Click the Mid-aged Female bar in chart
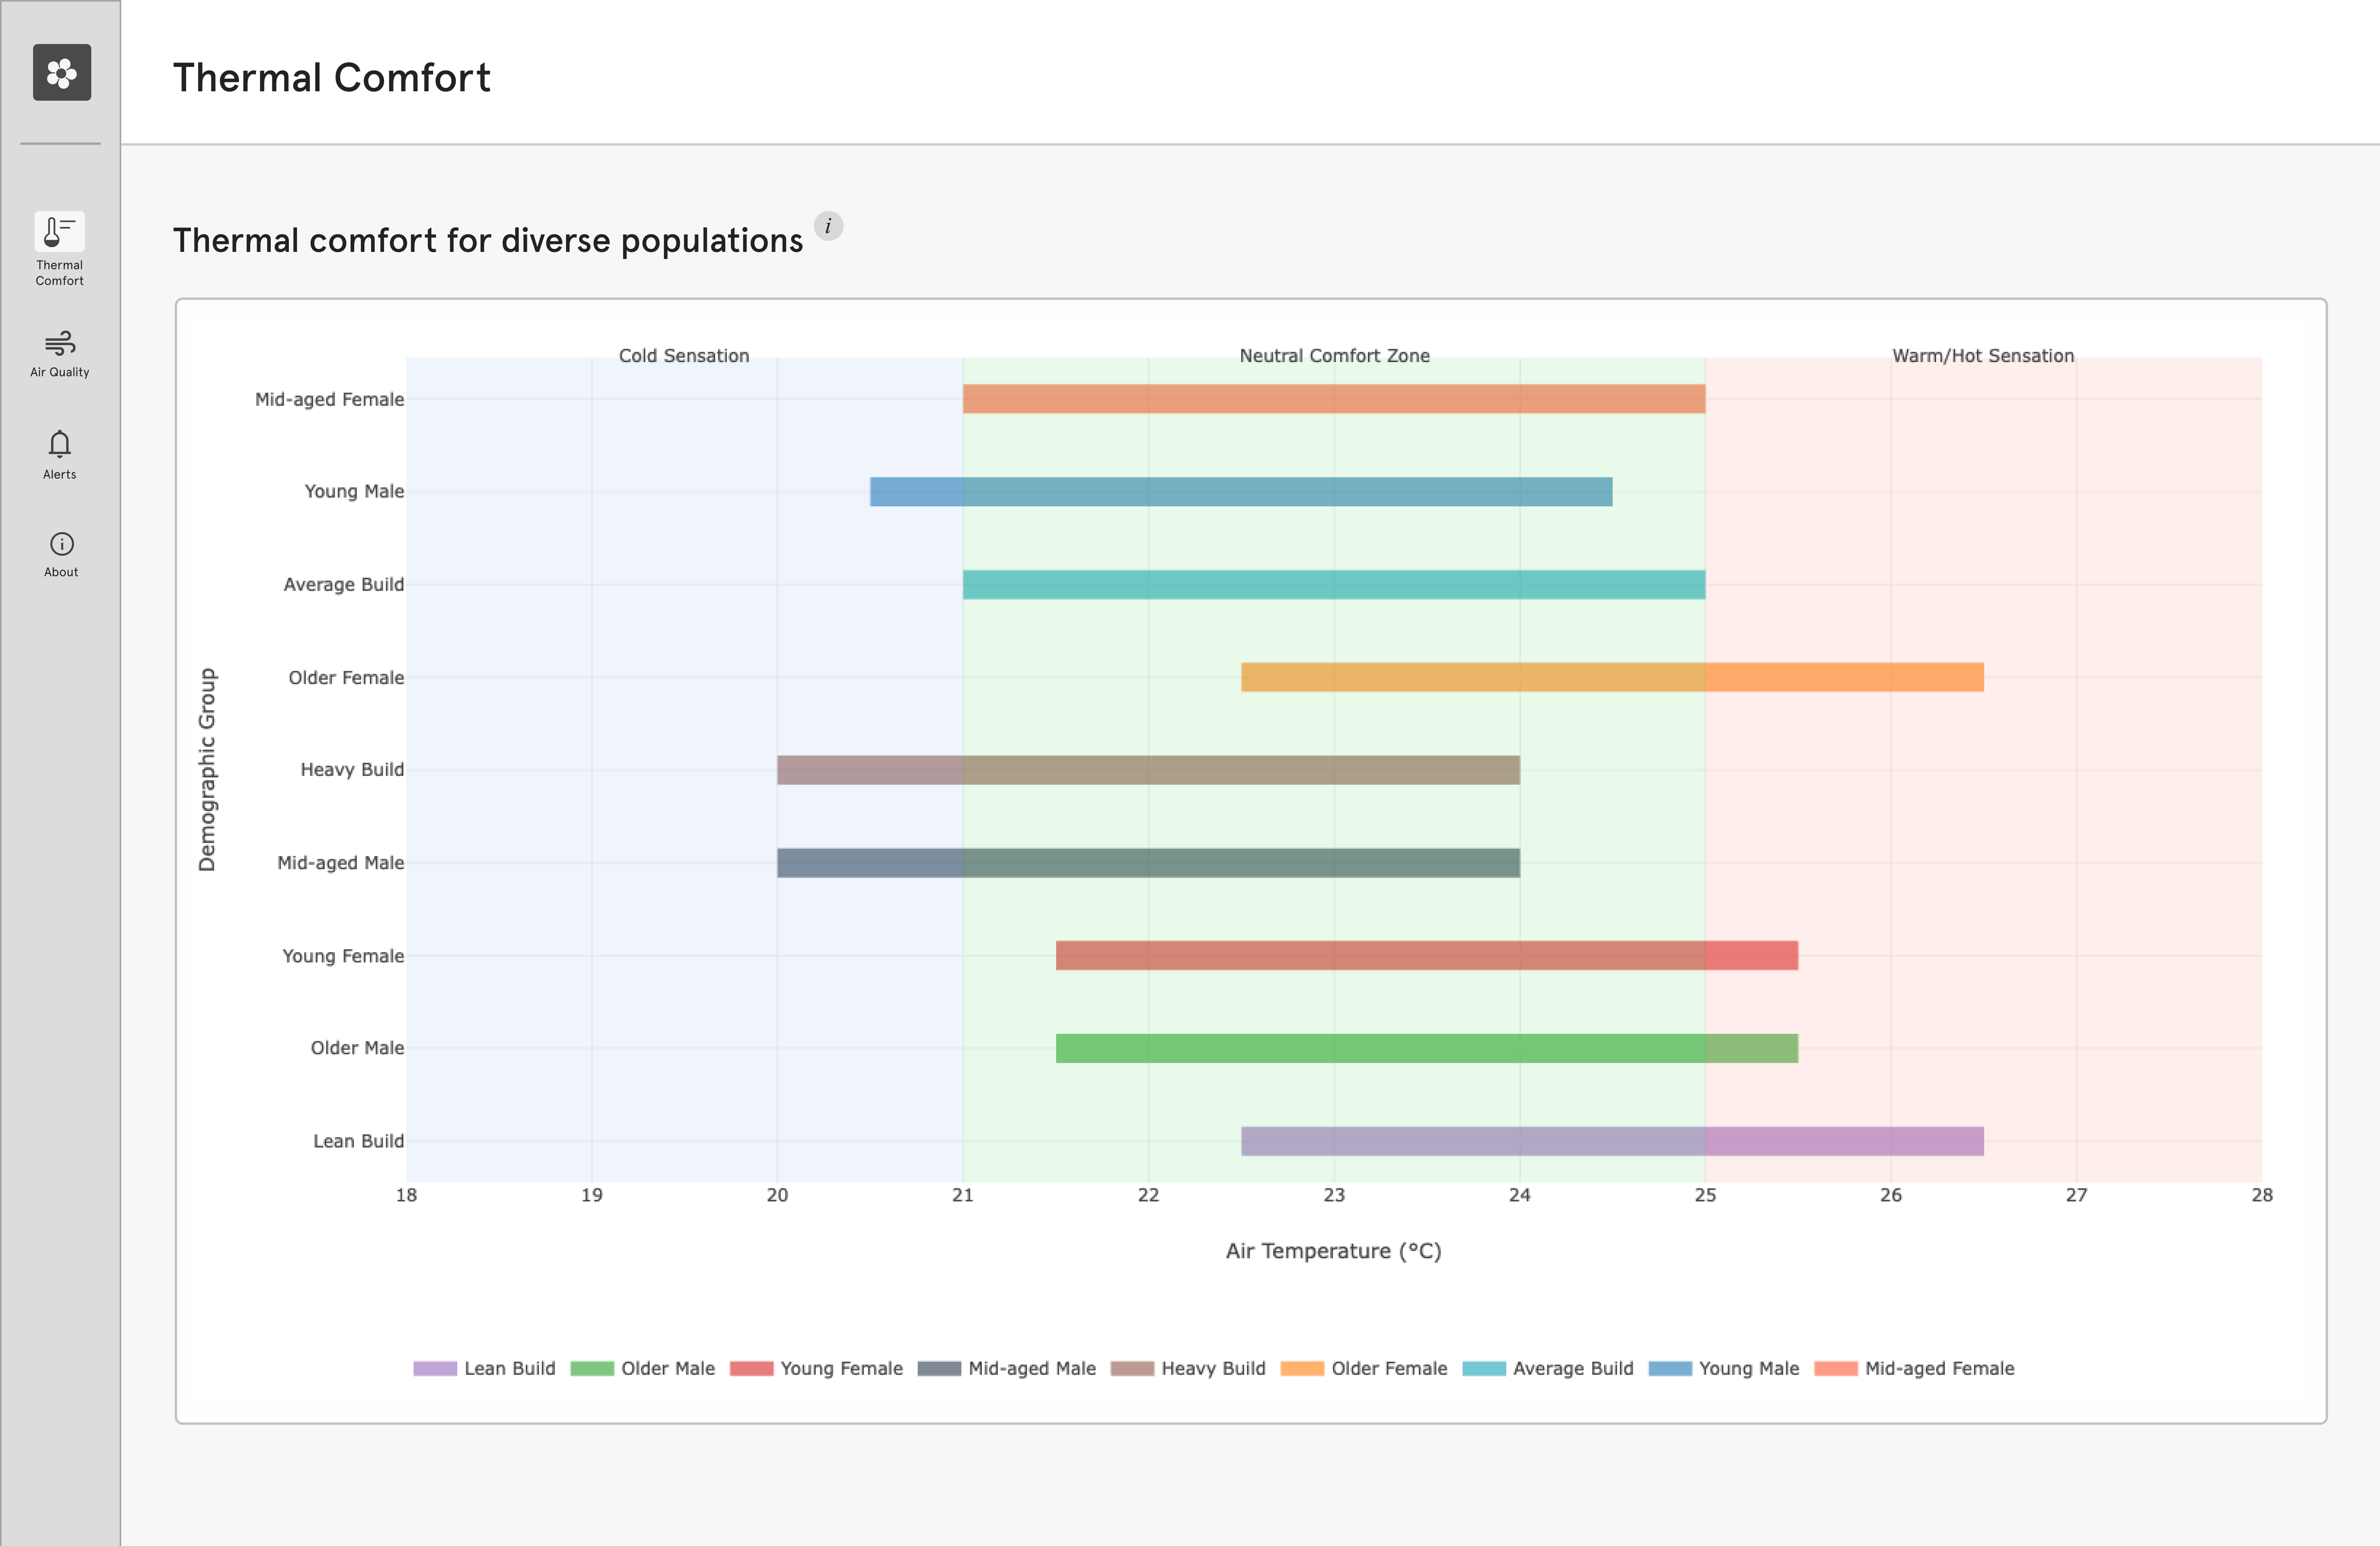Image resolution: width=2380 pixels, height=1546 pixels. [x=1334, y=399]
